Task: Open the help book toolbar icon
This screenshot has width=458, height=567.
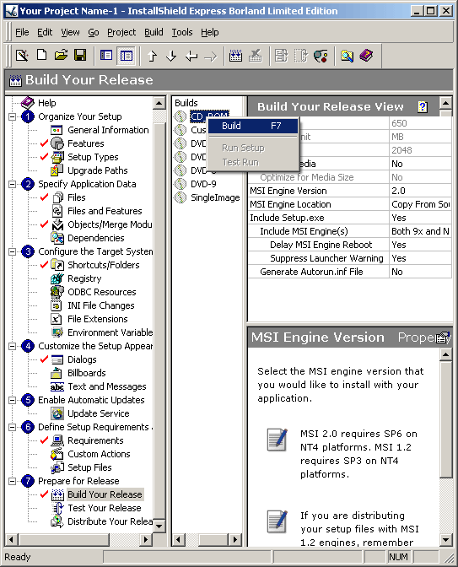Action: coord(366,56)
